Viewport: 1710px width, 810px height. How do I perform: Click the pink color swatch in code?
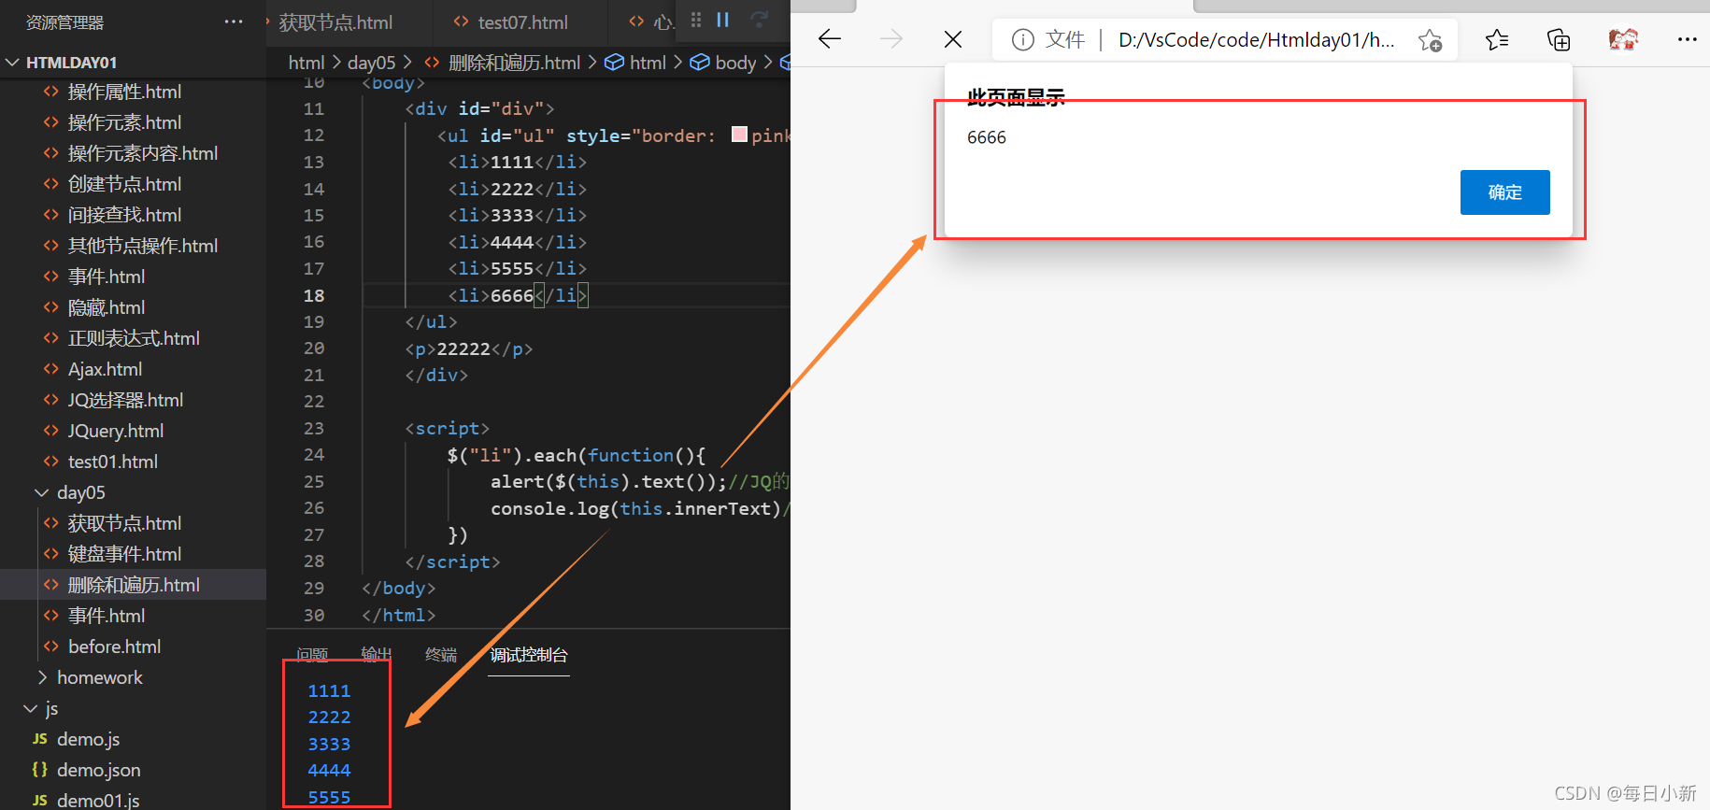pos(739,135)
